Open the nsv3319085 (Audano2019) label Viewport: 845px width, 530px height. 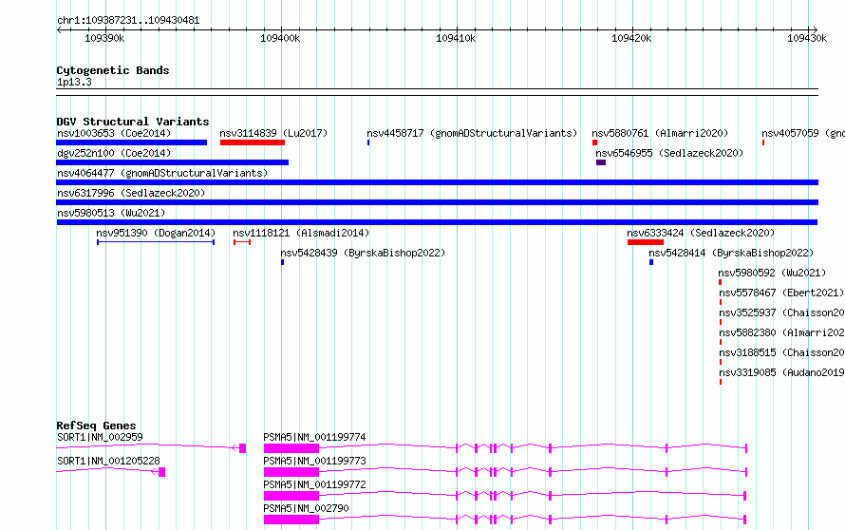coord(781,372)
